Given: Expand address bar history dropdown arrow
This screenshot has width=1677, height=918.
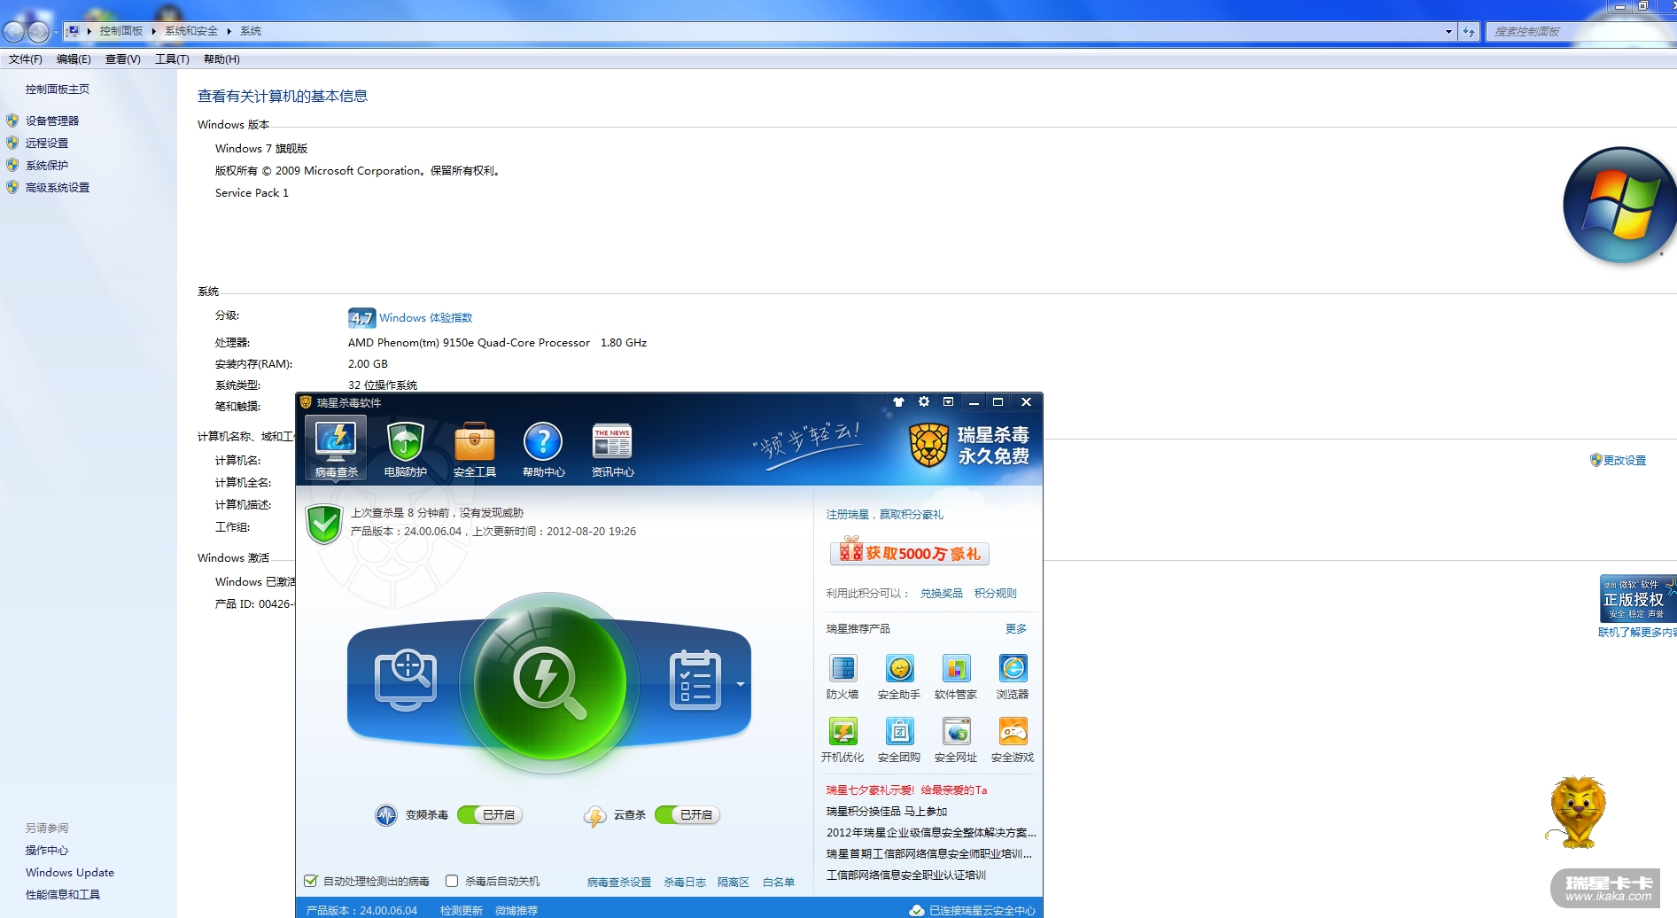Looking at the screenshot, I should (x=1448, y=32).
